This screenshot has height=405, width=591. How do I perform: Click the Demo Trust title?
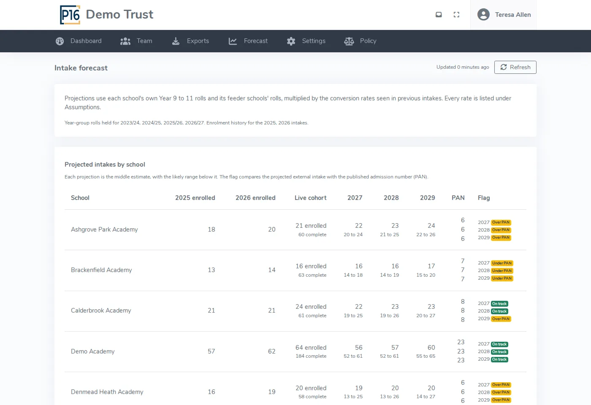pos(119,14)
